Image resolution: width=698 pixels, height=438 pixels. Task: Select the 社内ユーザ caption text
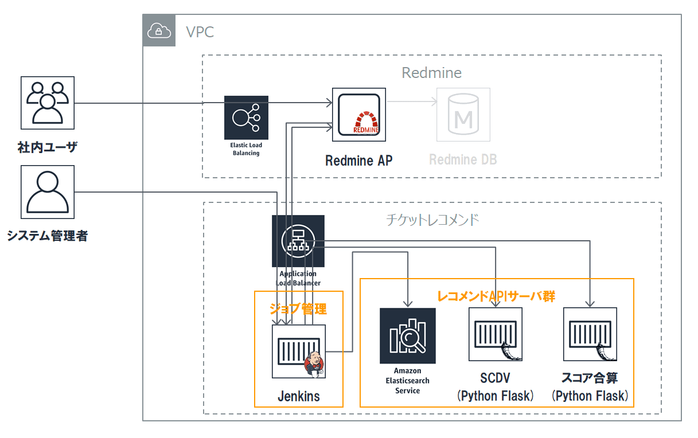tap(47, 147)
